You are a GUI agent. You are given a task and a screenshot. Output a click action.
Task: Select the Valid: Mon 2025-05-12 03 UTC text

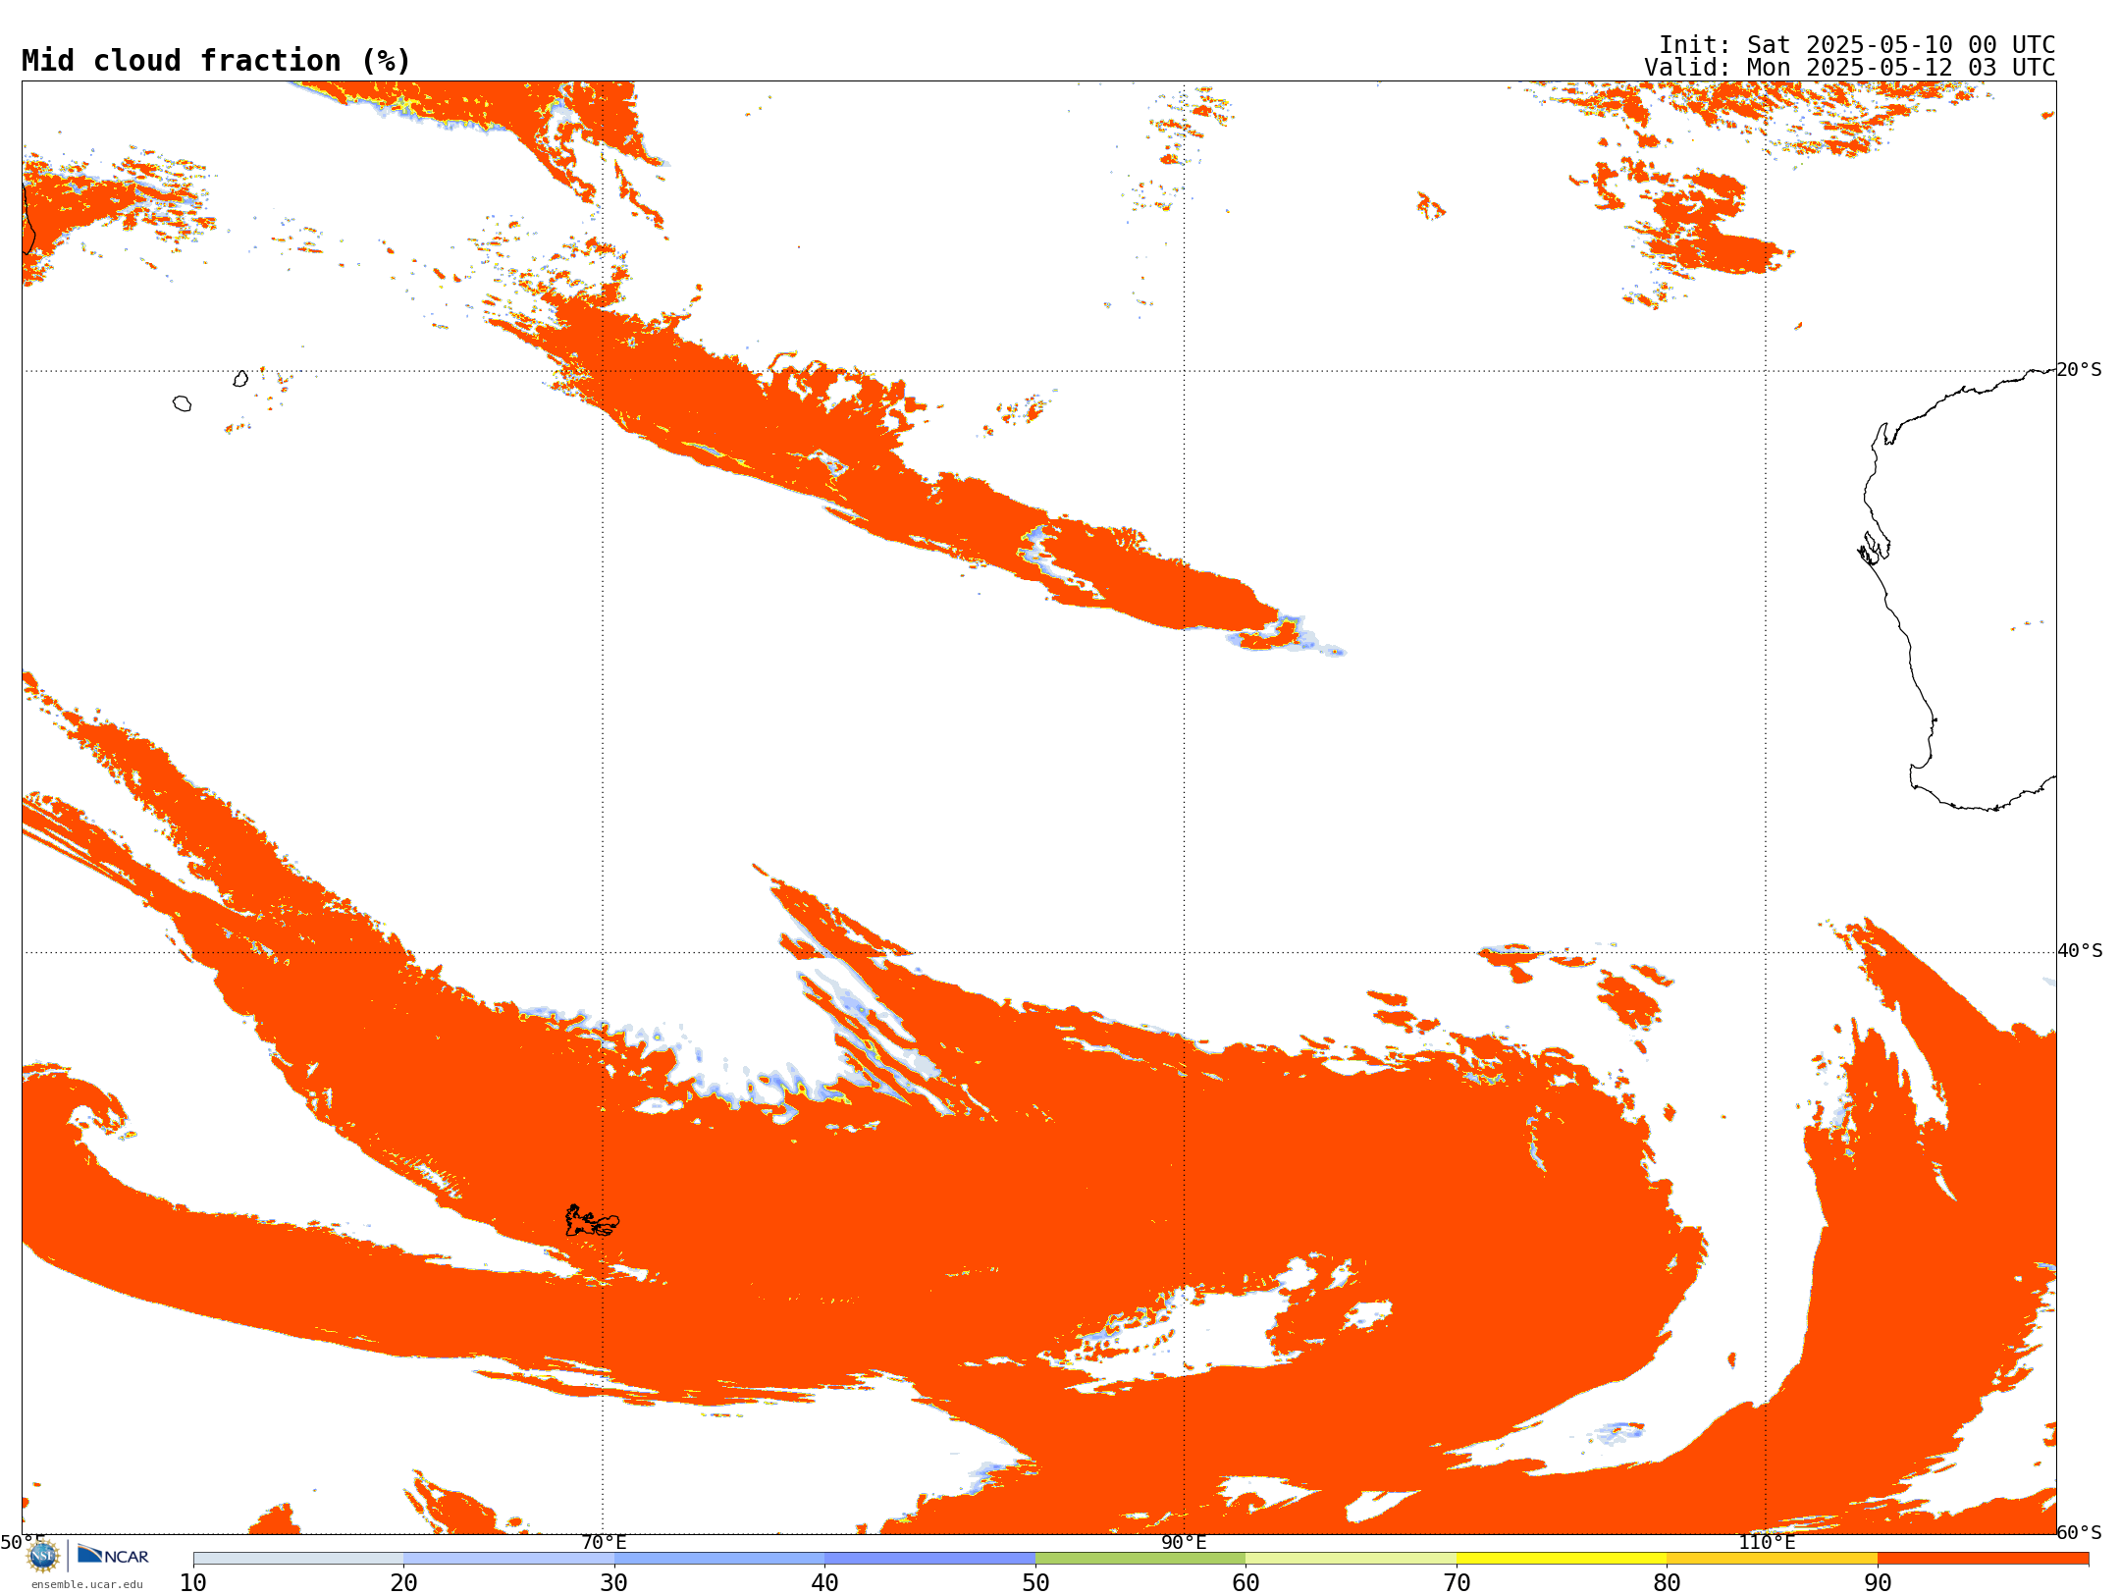(1850, 68)
